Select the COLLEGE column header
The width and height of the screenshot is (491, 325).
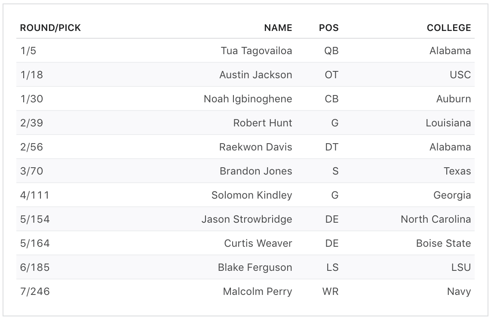[448, 28]
